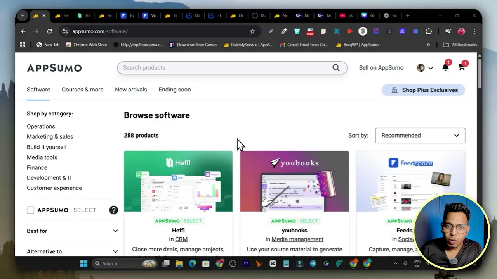Launch OBS Studio from the taskbar
497x279 pixels.
tap(233, 263)
